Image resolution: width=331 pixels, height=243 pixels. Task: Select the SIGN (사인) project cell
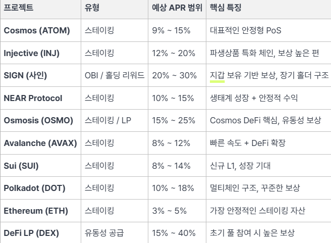coord(25,75)
